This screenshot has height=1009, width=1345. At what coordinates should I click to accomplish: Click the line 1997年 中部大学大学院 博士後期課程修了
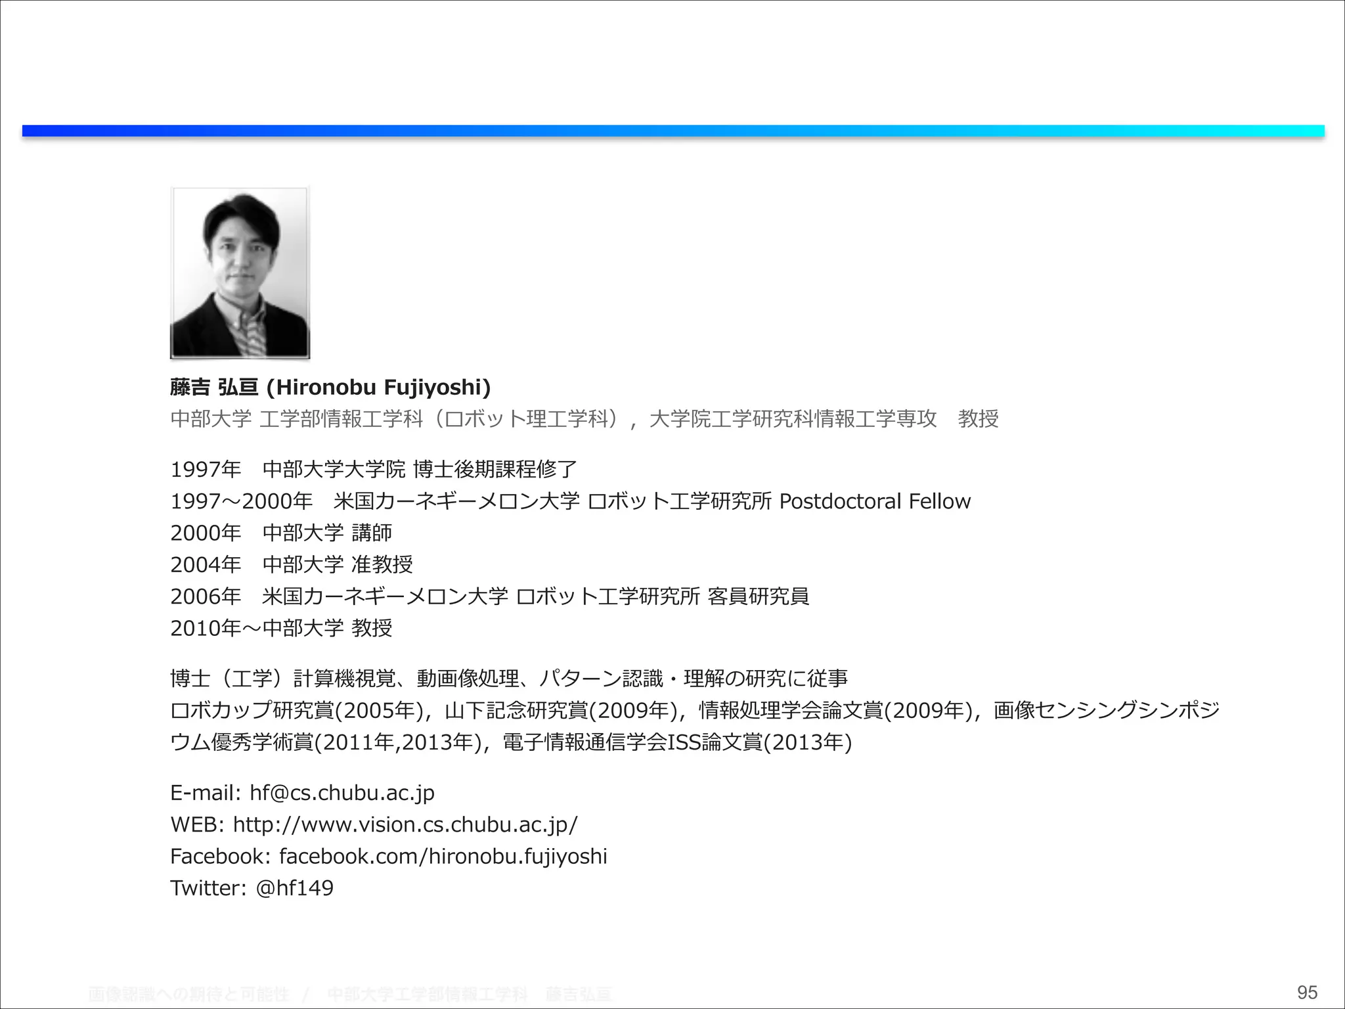click(374, 469)
